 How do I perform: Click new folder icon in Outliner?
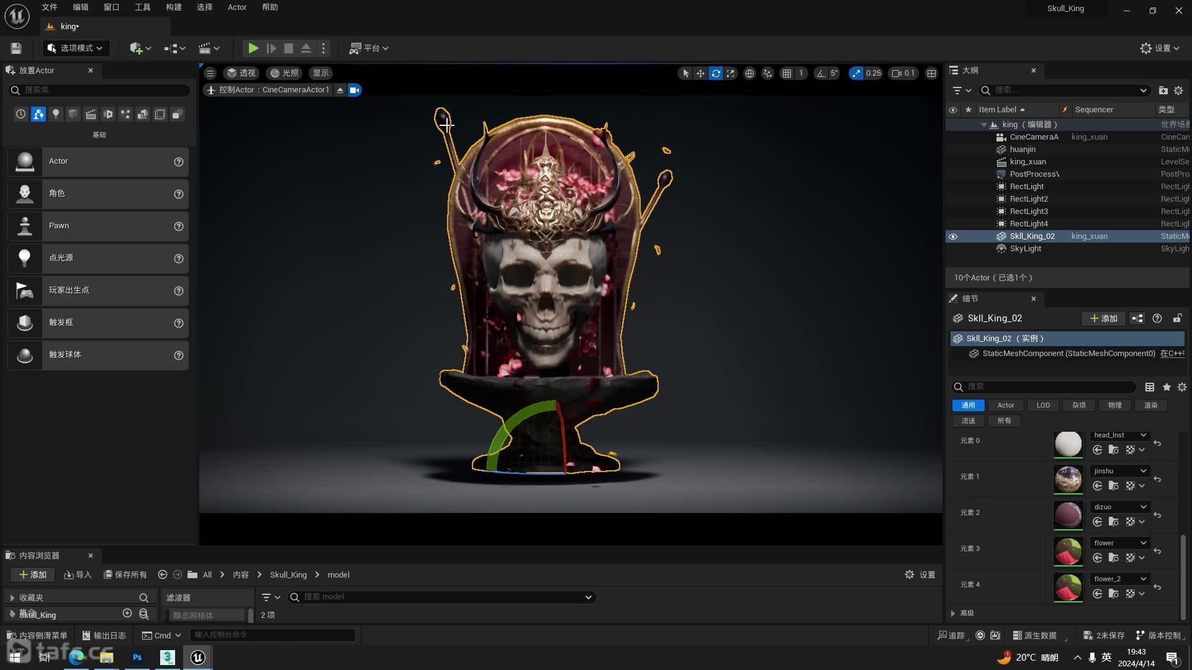[1163, 91]
